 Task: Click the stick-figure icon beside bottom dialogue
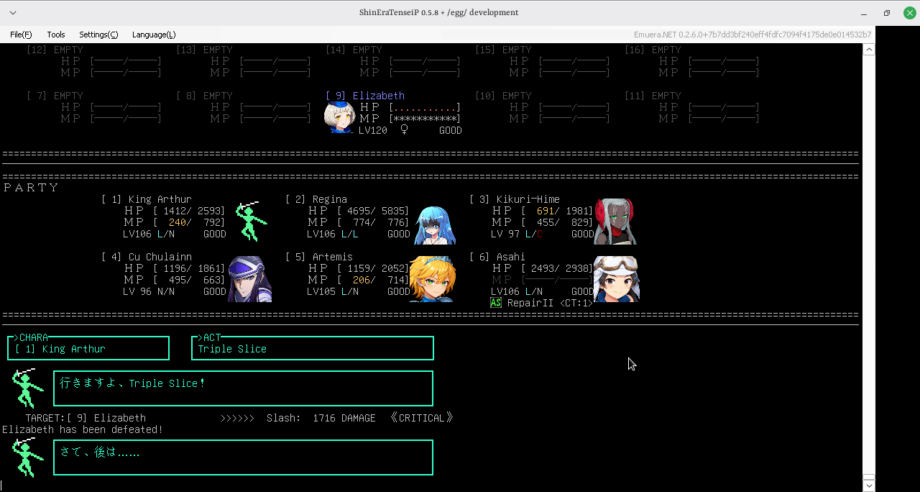(x=27, y=457)
